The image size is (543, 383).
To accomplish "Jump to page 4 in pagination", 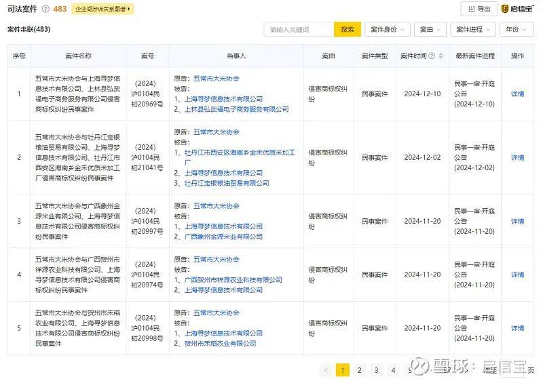I will (x=393, y=370).
